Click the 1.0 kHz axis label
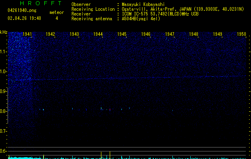The width and height of the screenshot is (251, 159). [3, 72]
